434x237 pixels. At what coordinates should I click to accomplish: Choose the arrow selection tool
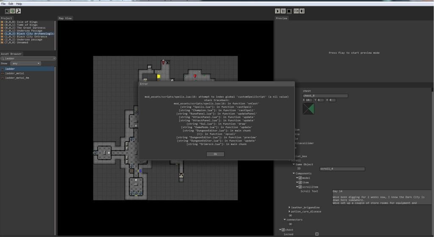pyautogui.click(x=7, y=11)
